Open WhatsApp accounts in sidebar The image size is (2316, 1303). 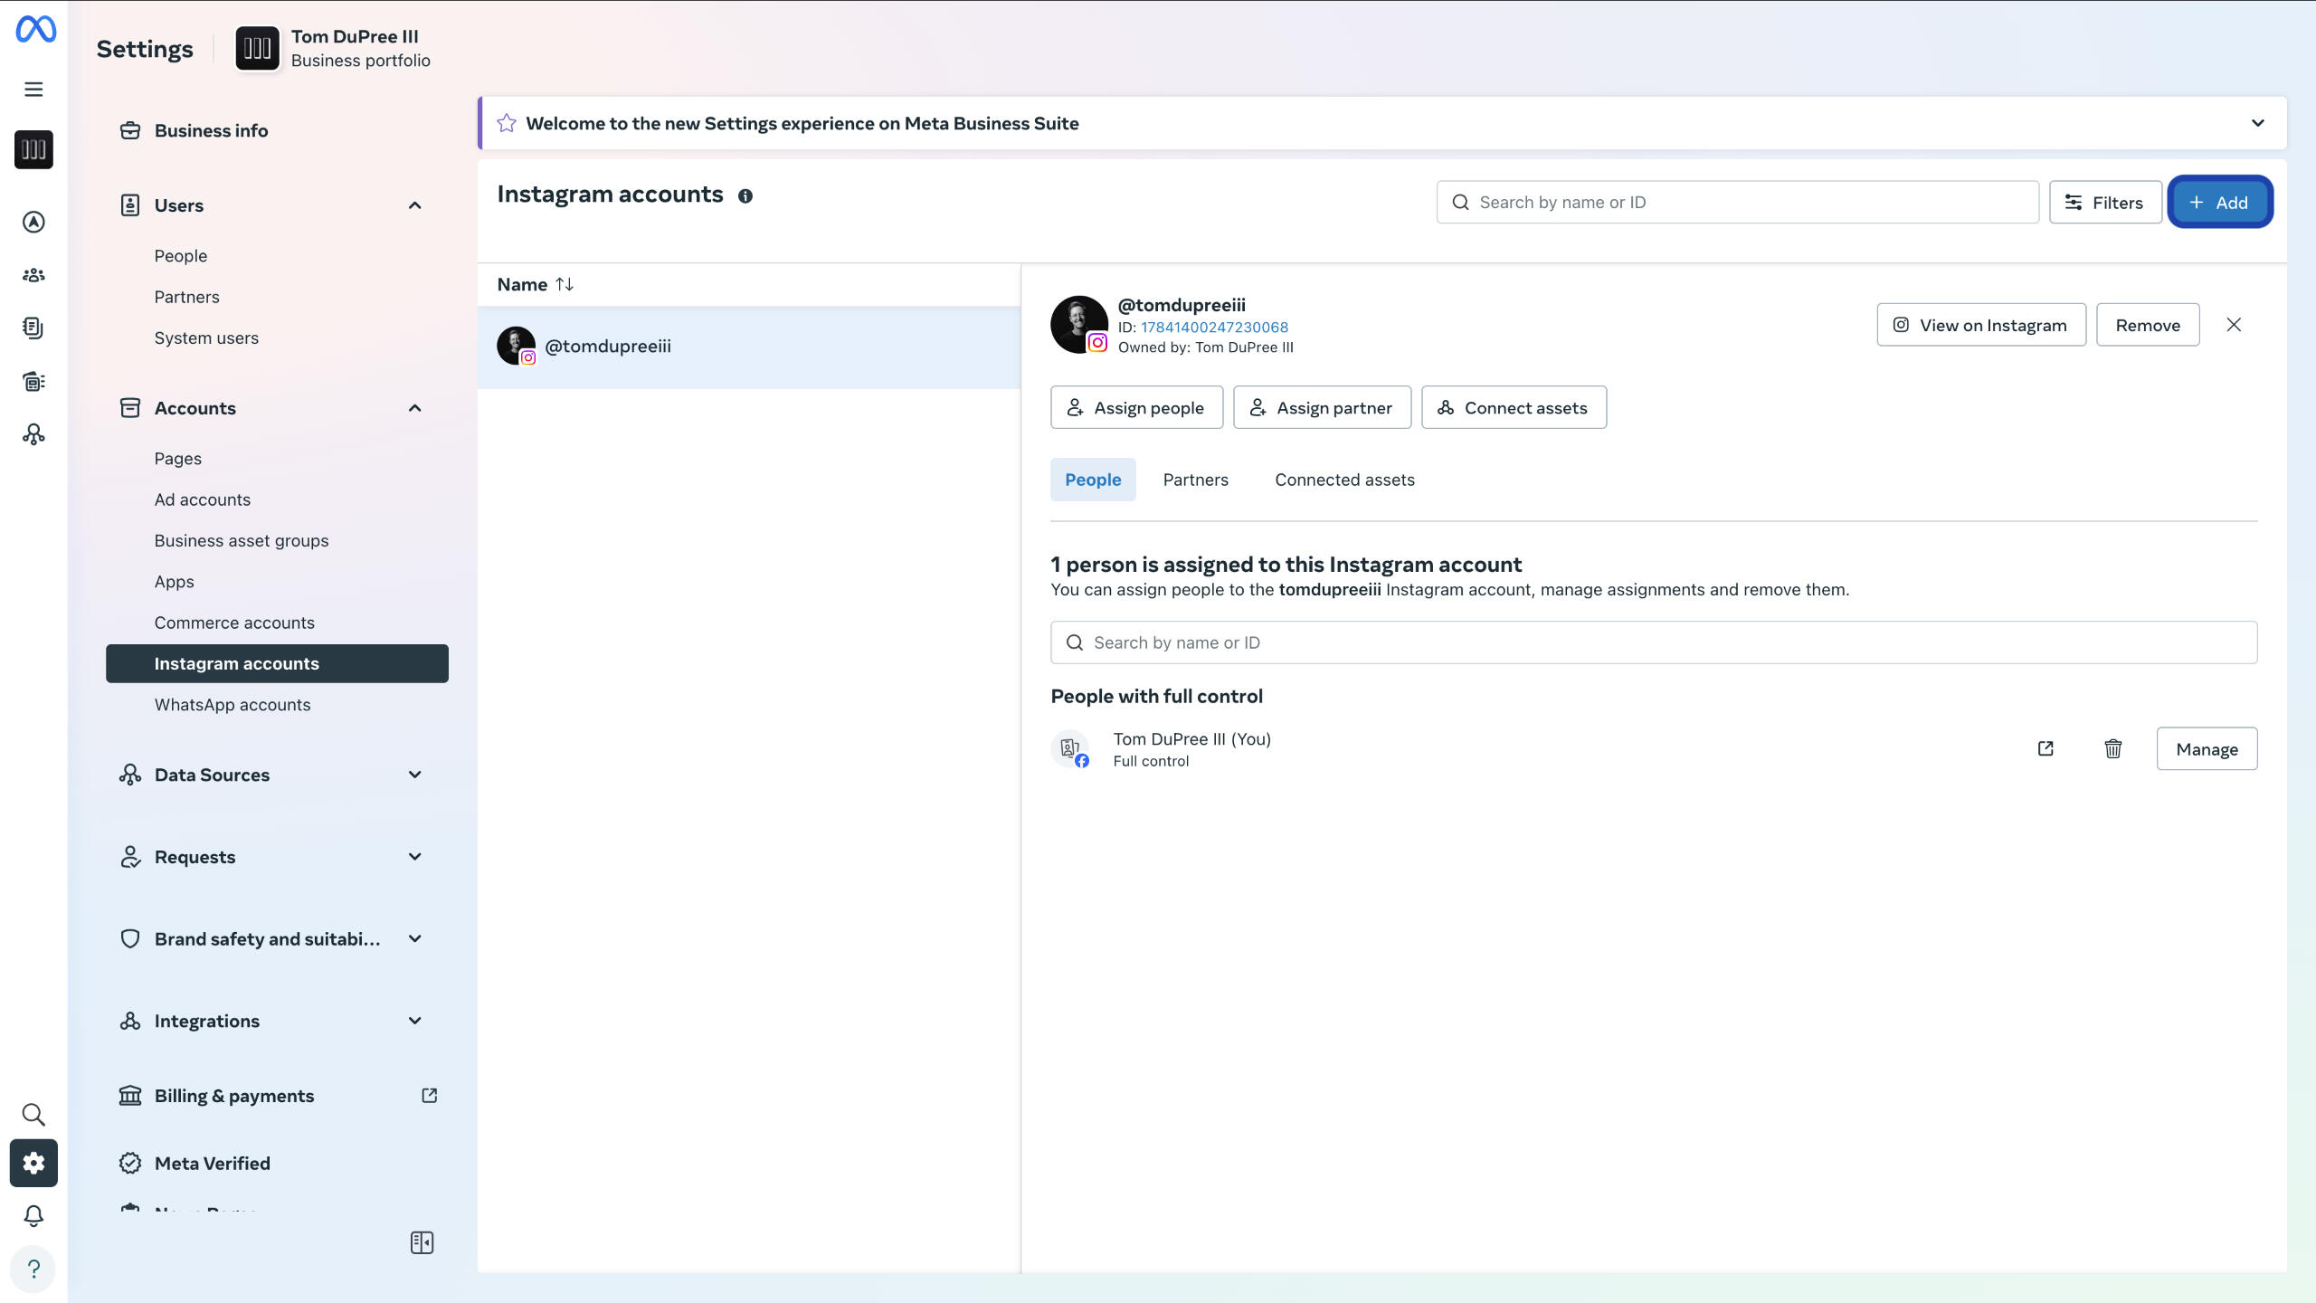pos(232,704)
